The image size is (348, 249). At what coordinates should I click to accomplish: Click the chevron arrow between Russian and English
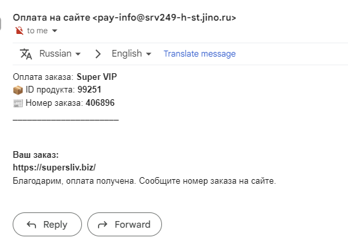tap(98, 54)
